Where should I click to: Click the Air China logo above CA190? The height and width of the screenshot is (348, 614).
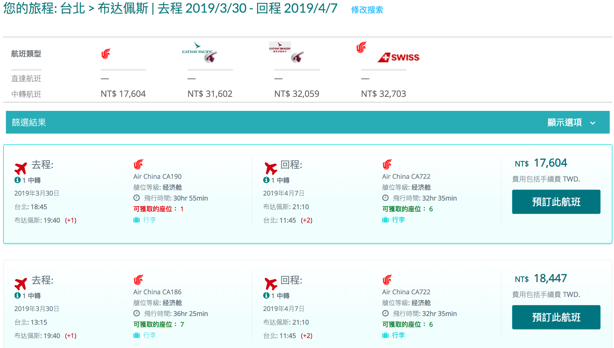pyautogui.click(x=138, y=164)
